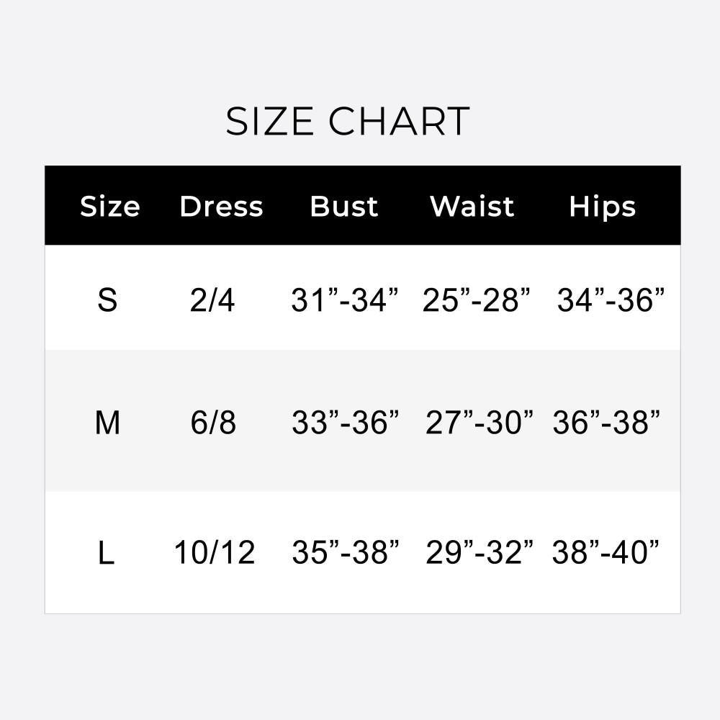720x720 pixels.
Task: Select the Hips column header
Action: click(603, 207)
